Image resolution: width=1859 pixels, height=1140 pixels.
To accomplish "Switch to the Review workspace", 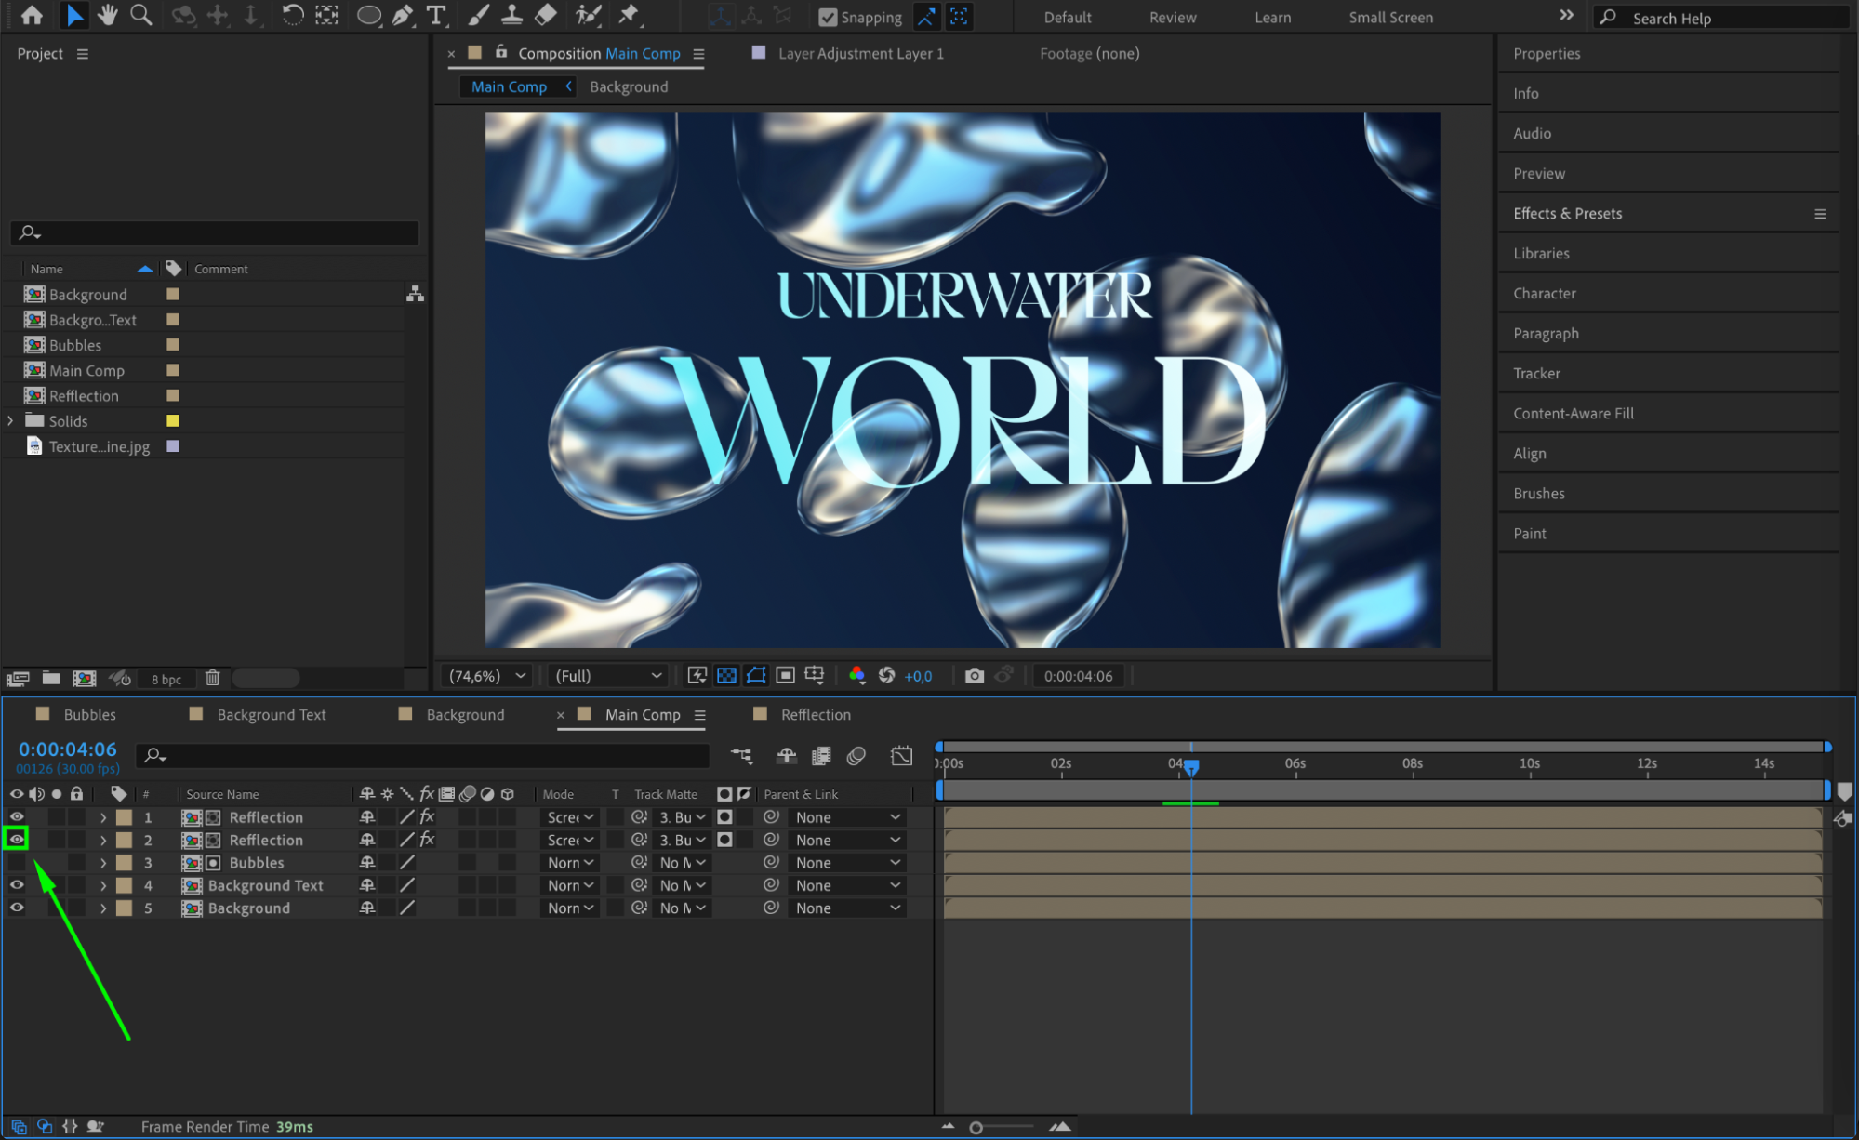I will point(1172,17).
